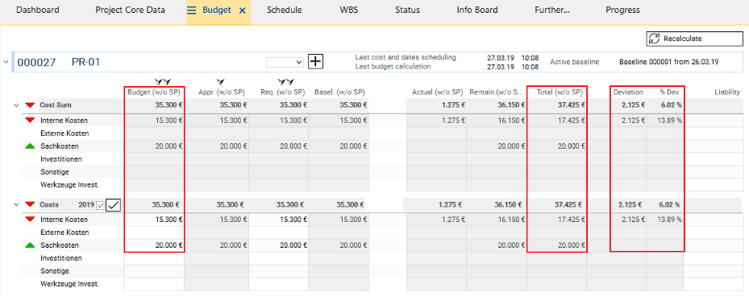The image size is (749, 296).
Task: Click the Basel. (w/o SP) column header
Action: (339, 92)
